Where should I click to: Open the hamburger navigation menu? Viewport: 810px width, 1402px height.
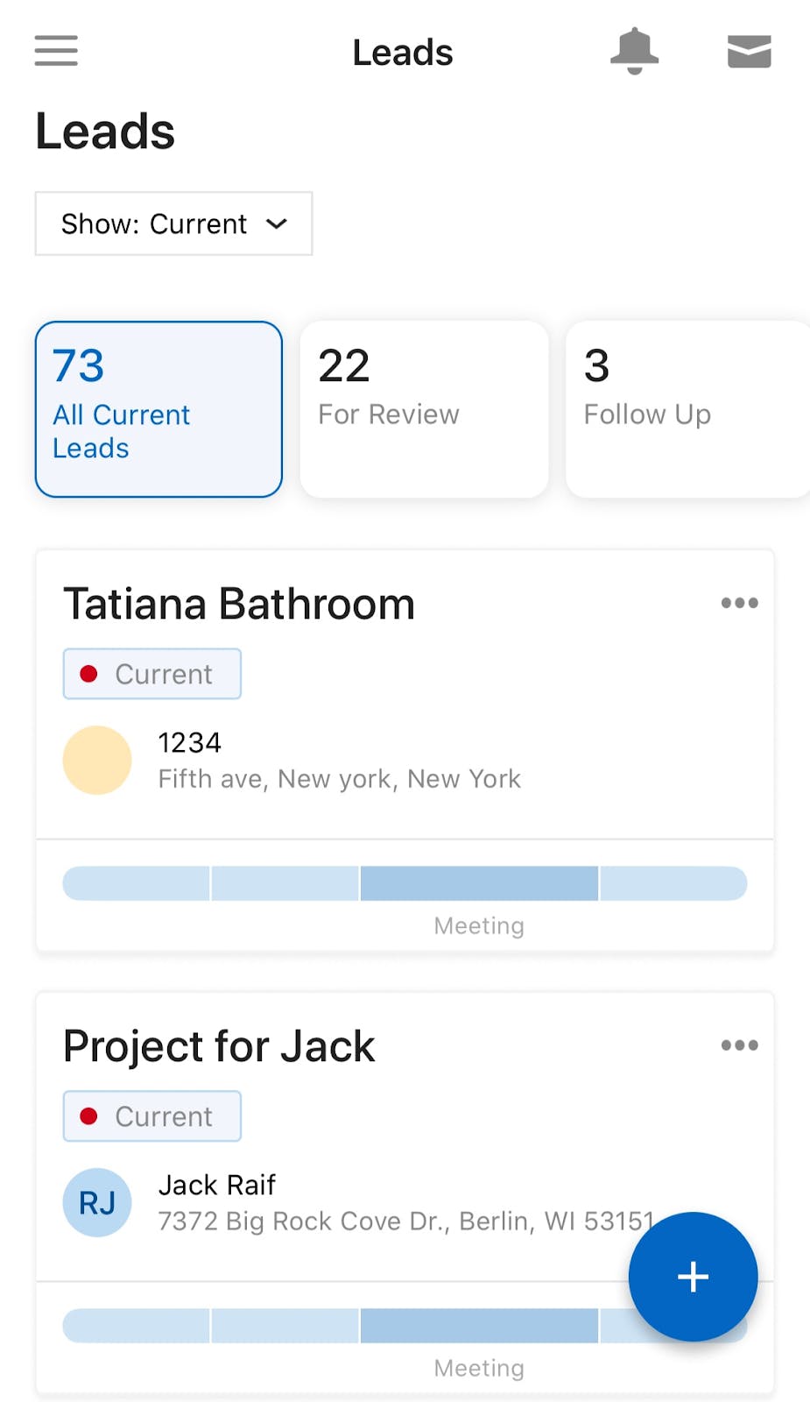point(56,51)
